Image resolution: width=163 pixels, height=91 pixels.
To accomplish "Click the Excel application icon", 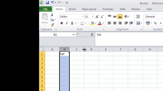I will (x=41, y=3).
